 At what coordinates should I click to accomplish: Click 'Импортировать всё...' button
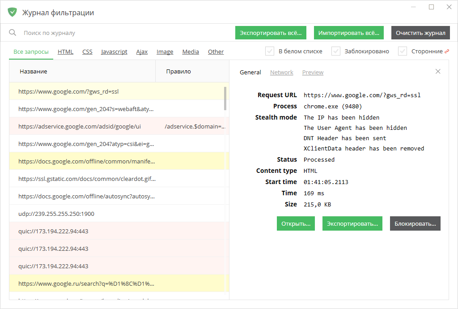[349, 33]
